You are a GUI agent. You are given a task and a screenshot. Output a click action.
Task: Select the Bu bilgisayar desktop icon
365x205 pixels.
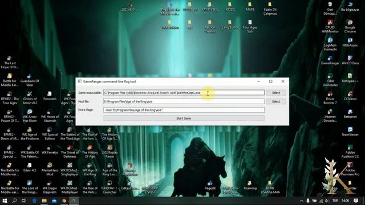click(x=350, y=6)
